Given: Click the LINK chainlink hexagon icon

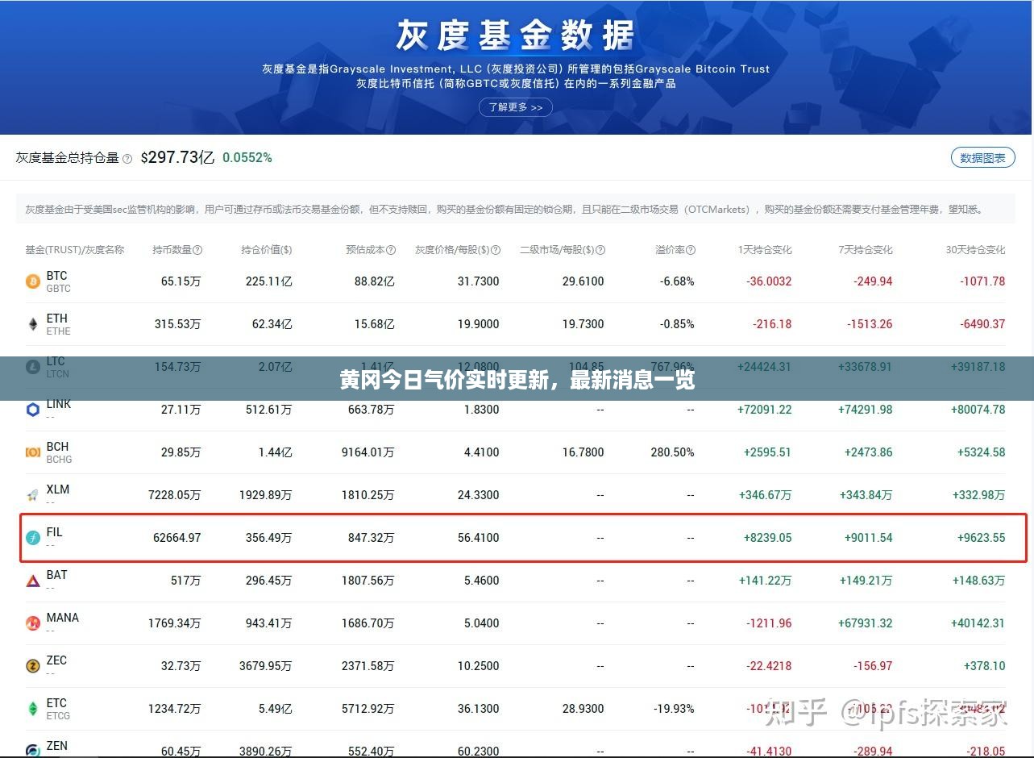Looking at the screenshot, I should 33,410.
